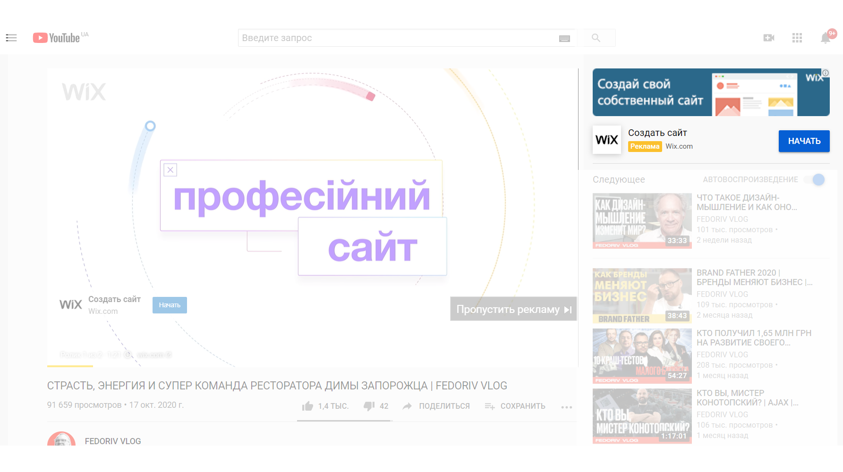The height and width of the screenshot is (472, 843).
Task: Open FEDORIV VLOG channel name link
Action: coord(113,441)
